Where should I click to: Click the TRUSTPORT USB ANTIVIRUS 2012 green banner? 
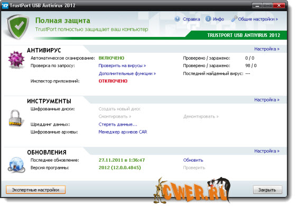click(243, 35)
